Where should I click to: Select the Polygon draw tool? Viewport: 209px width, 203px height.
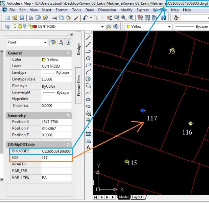tap(88, 58)
